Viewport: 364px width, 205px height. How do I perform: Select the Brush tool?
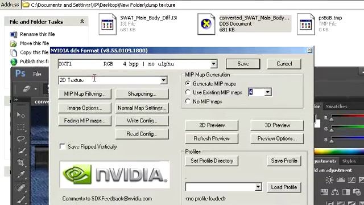click(x=21, y=199)
